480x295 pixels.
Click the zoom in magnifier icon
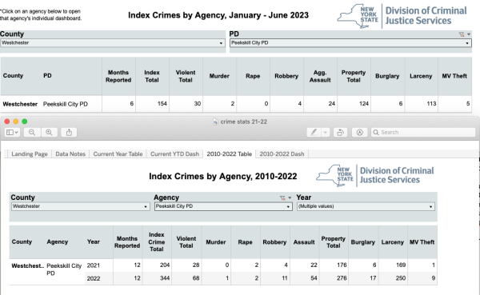click(49, 133)
